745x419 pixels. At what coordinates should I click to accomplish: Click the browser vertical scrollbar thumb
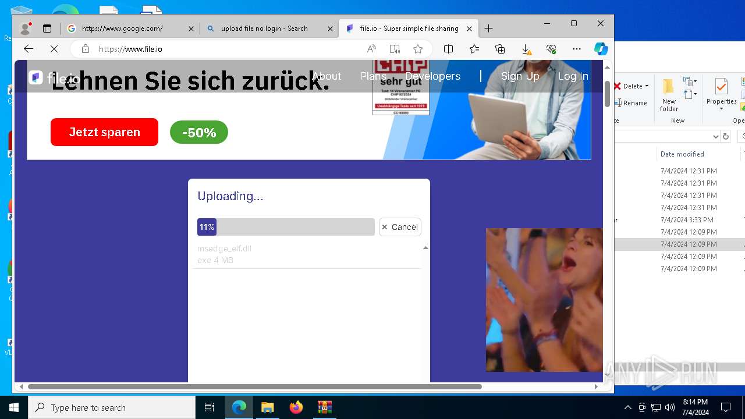pos(608,94)
